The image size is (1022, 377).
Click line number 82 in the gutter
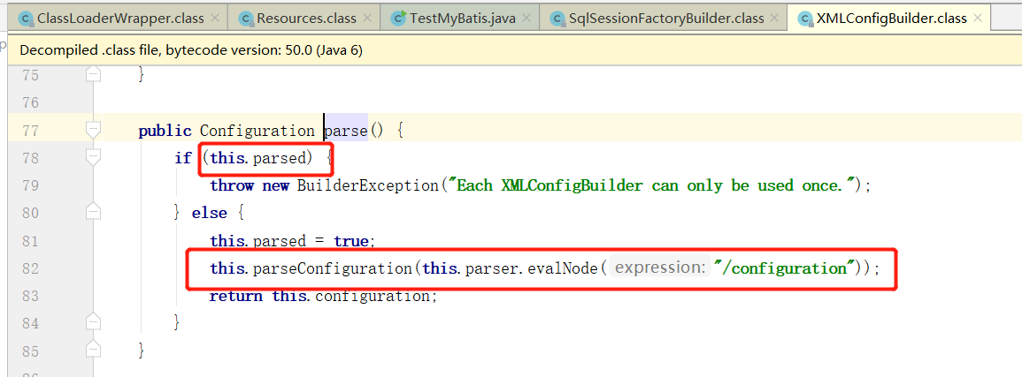[30, 268]
